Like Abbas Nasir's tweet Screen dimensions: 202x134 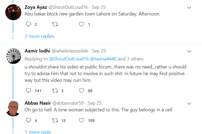pyautogui.click(x=82, y=121)
